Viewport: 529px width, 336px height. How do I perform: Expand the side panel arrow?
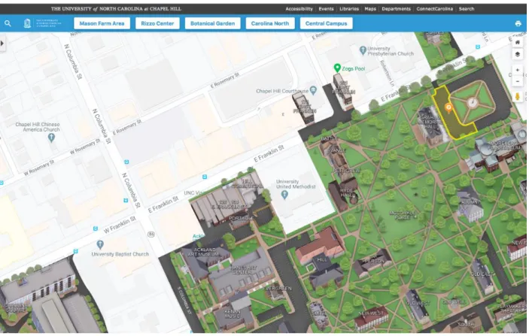click(2, 44)
